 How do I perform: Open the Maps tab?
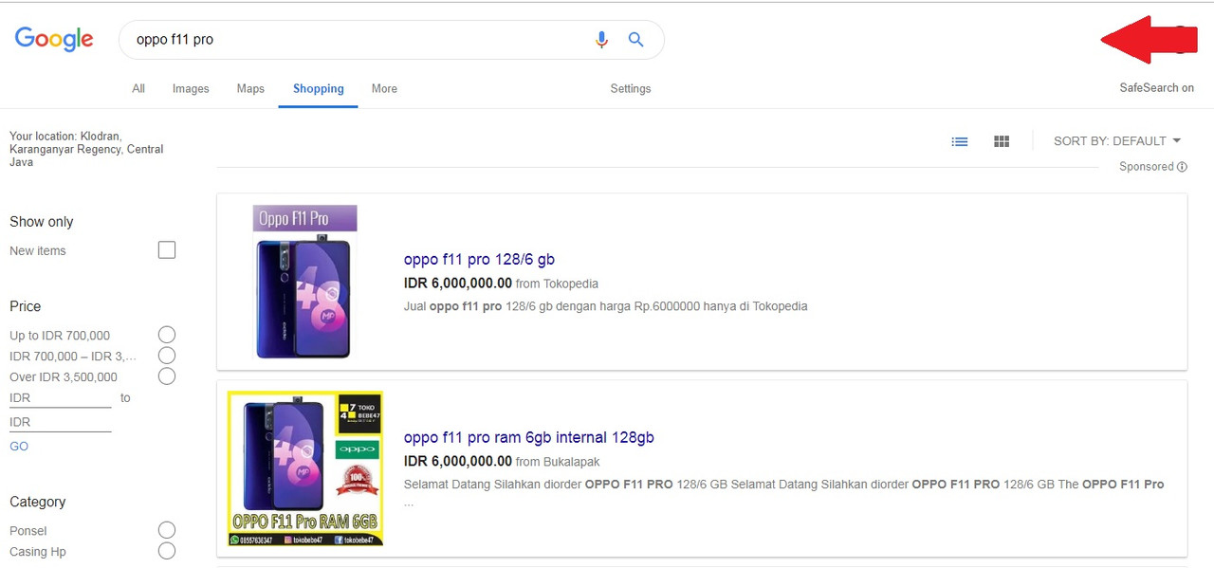[x=250, y=88]
